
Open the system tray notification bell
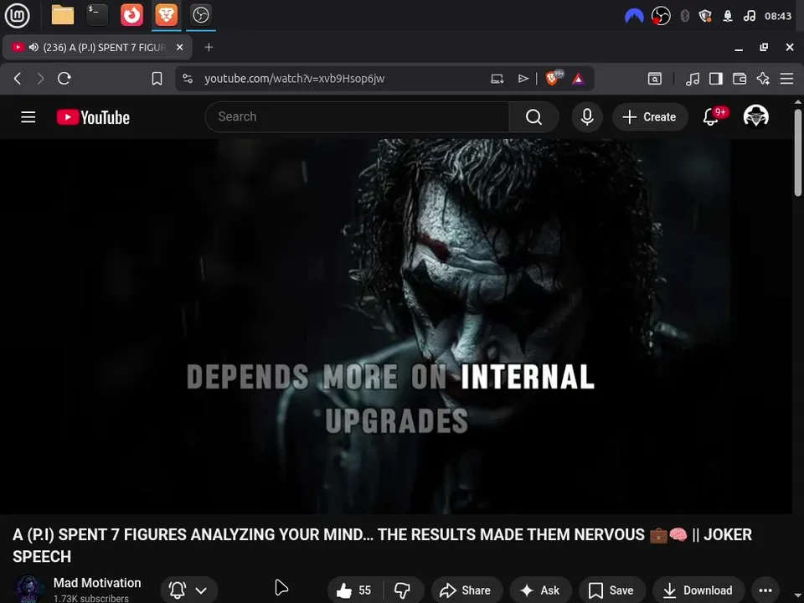coord(728,17)
